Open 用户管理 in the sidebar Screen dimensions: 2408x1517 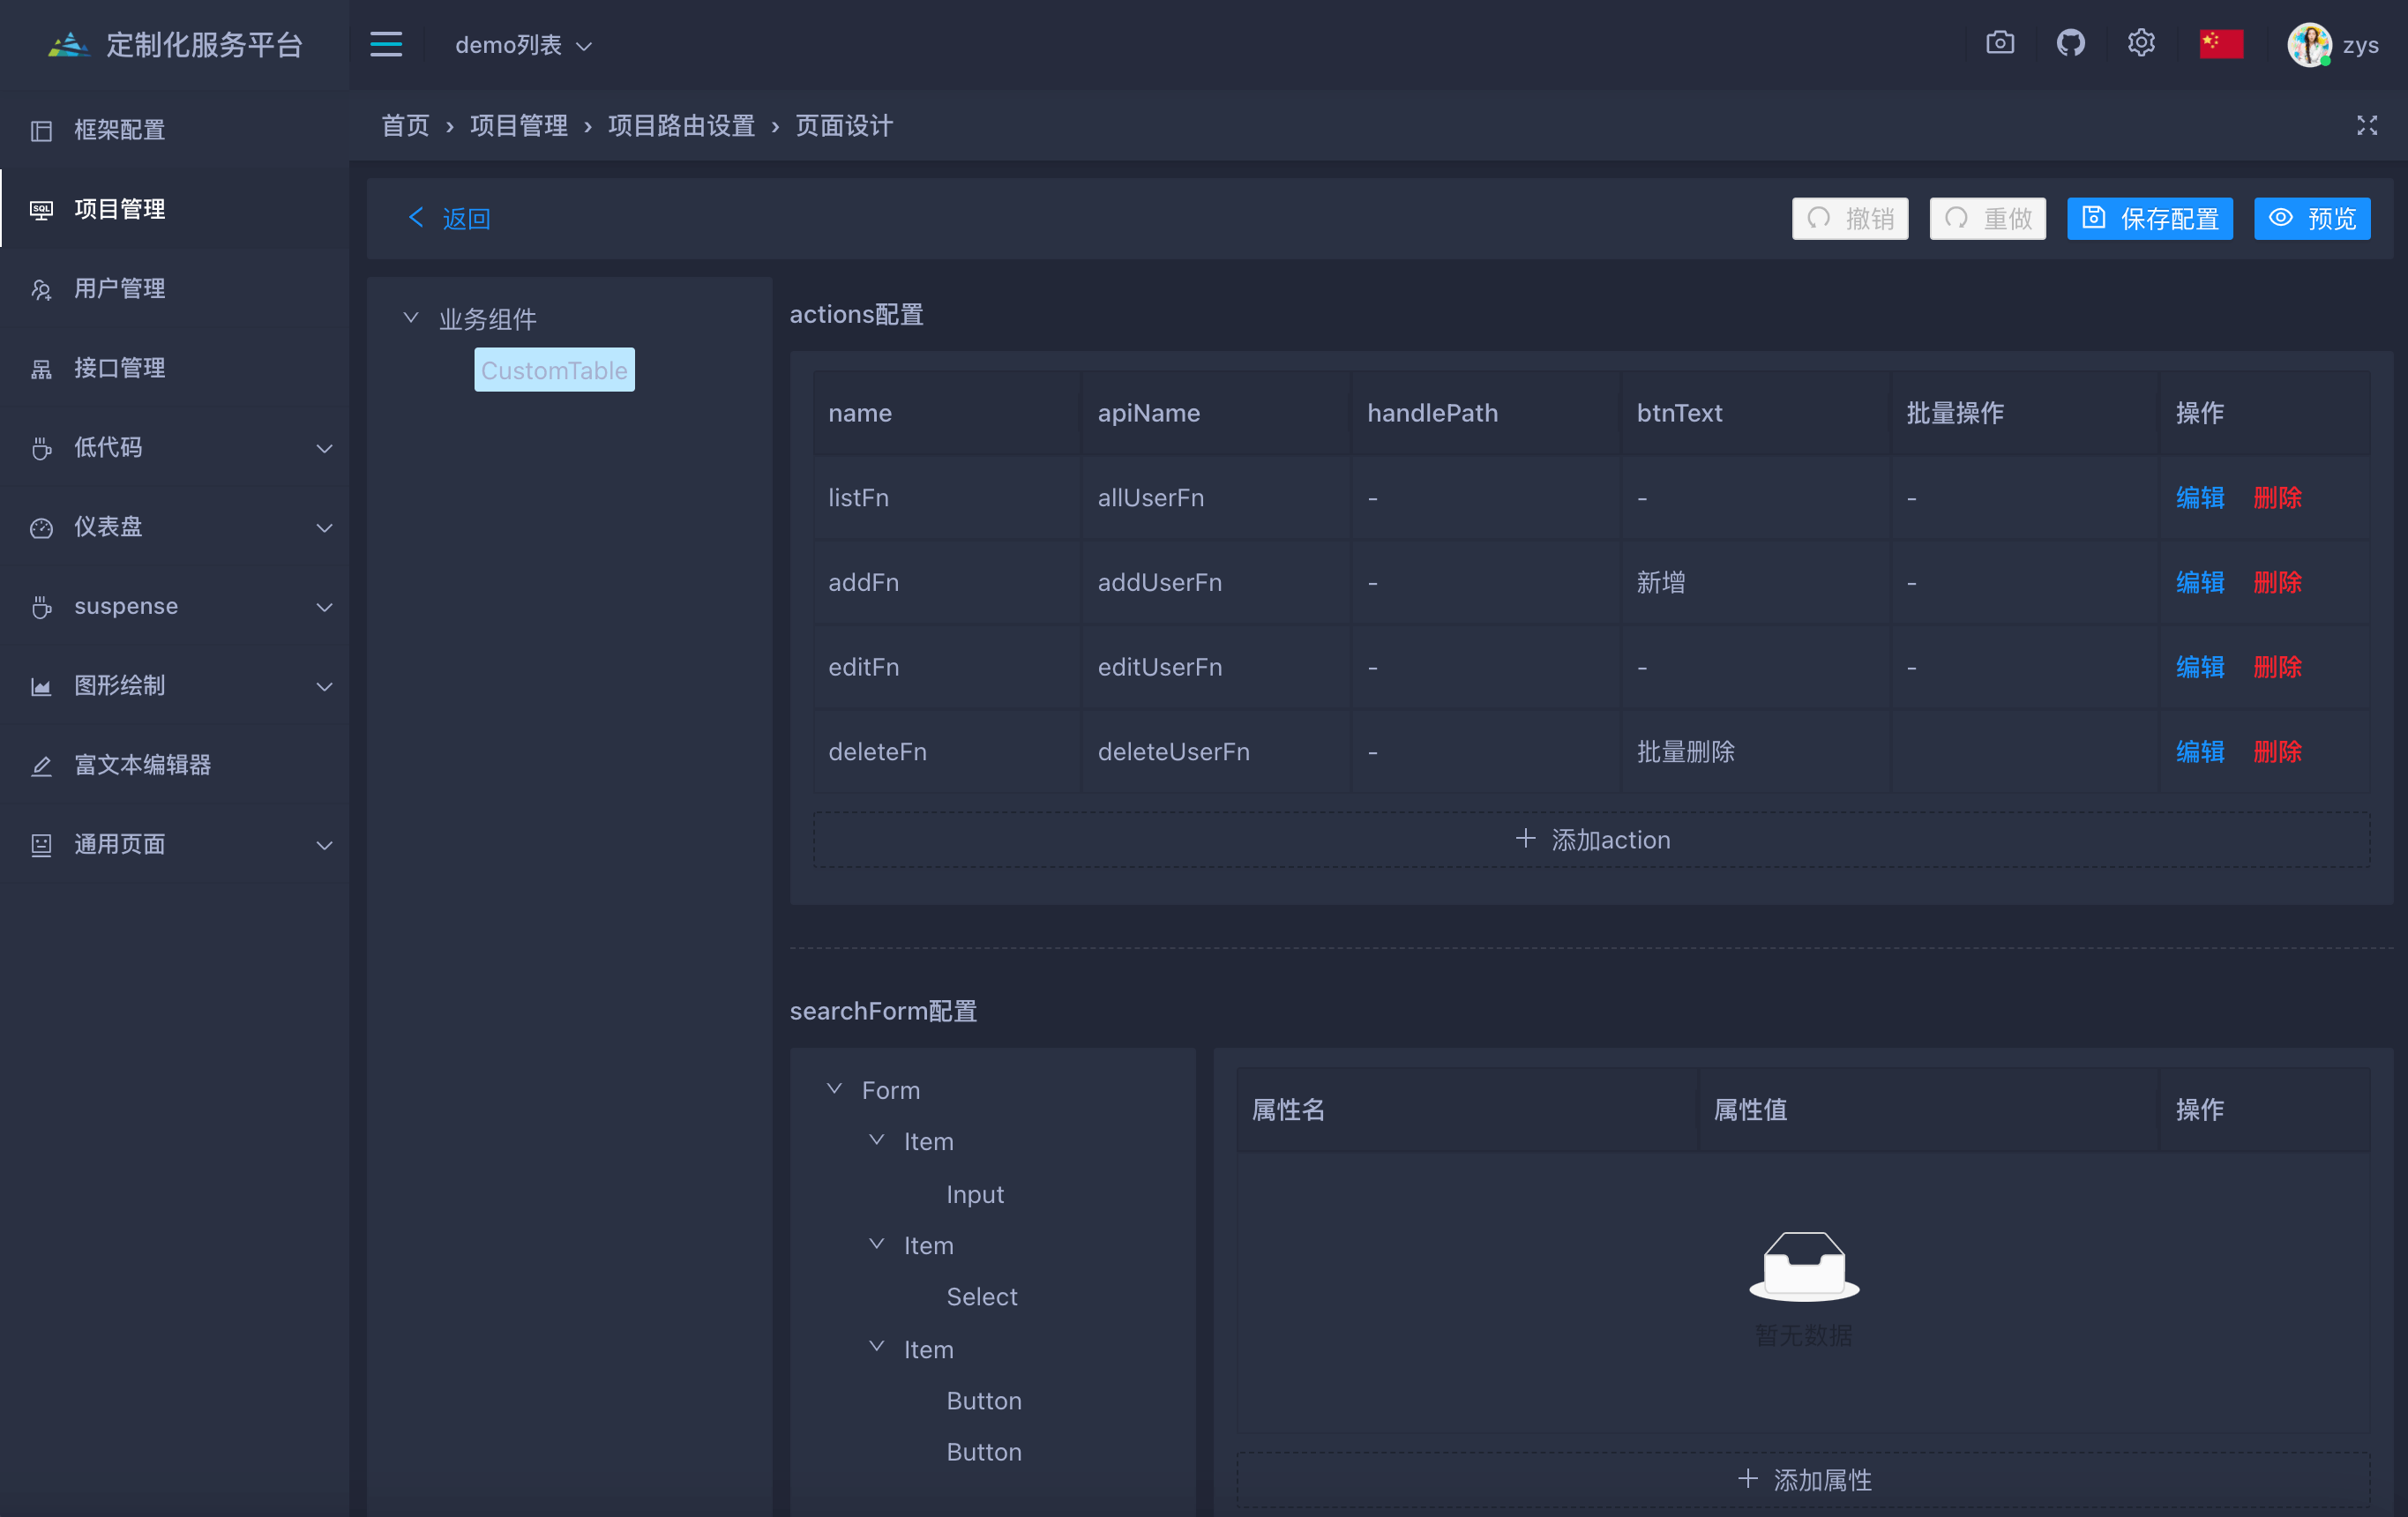(120, 288)
